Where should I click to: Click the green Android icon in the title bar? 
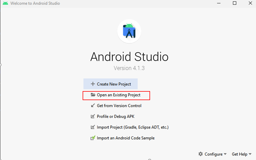(5, 3)
